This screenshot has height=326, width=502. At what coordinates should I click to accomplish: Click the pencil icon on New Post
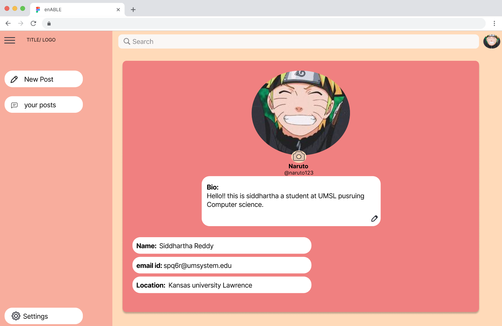14,79
